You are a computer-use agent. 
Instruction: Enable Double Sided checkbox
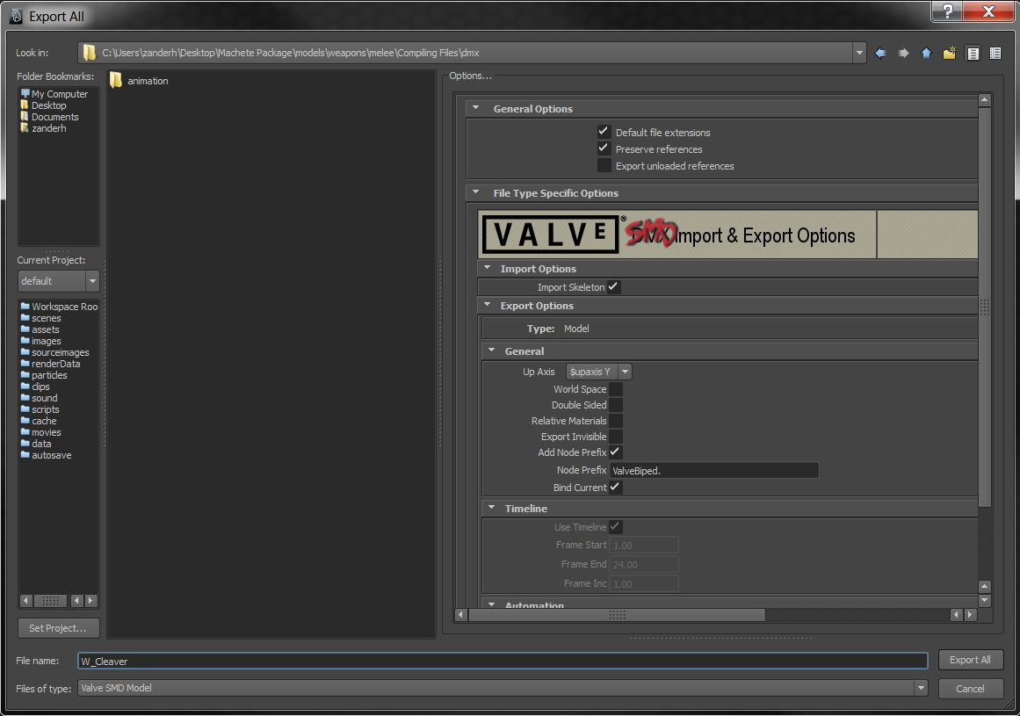[615, 404]
